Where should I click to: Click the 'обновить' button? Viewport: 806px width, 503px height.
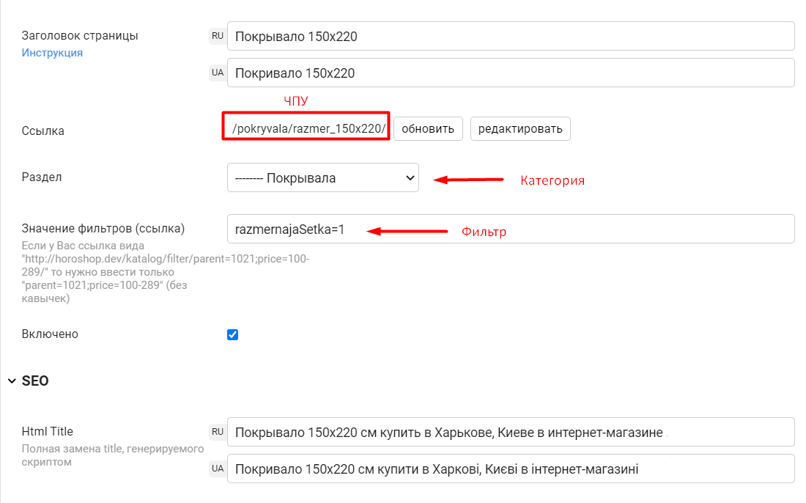pyautogui.click(x=428, y=128)
